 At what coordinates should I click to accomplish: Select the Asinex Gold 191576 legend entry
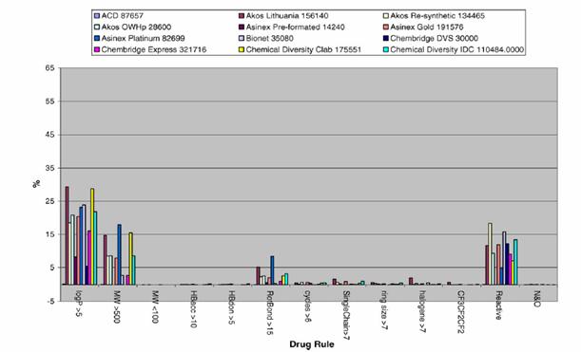pos(423,27)
